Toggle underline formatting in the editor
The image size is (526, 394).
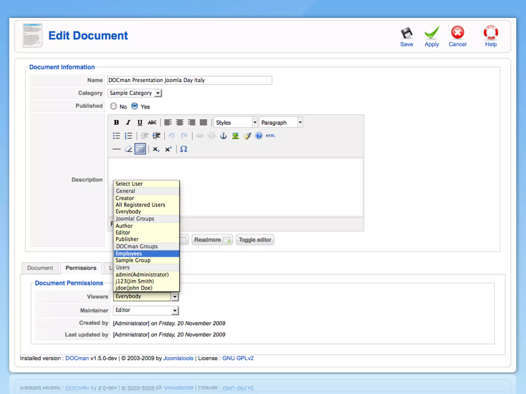(140, 122)
